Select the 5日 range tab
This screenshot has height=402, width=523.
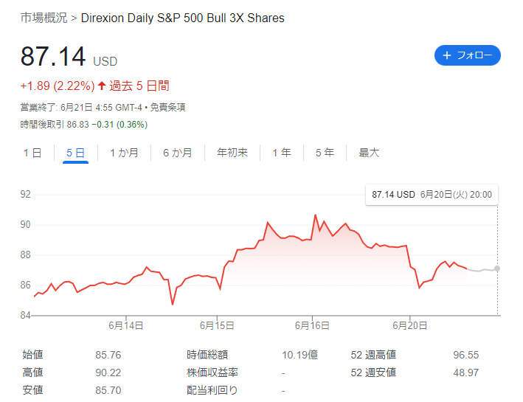click(x=75, y=153)
